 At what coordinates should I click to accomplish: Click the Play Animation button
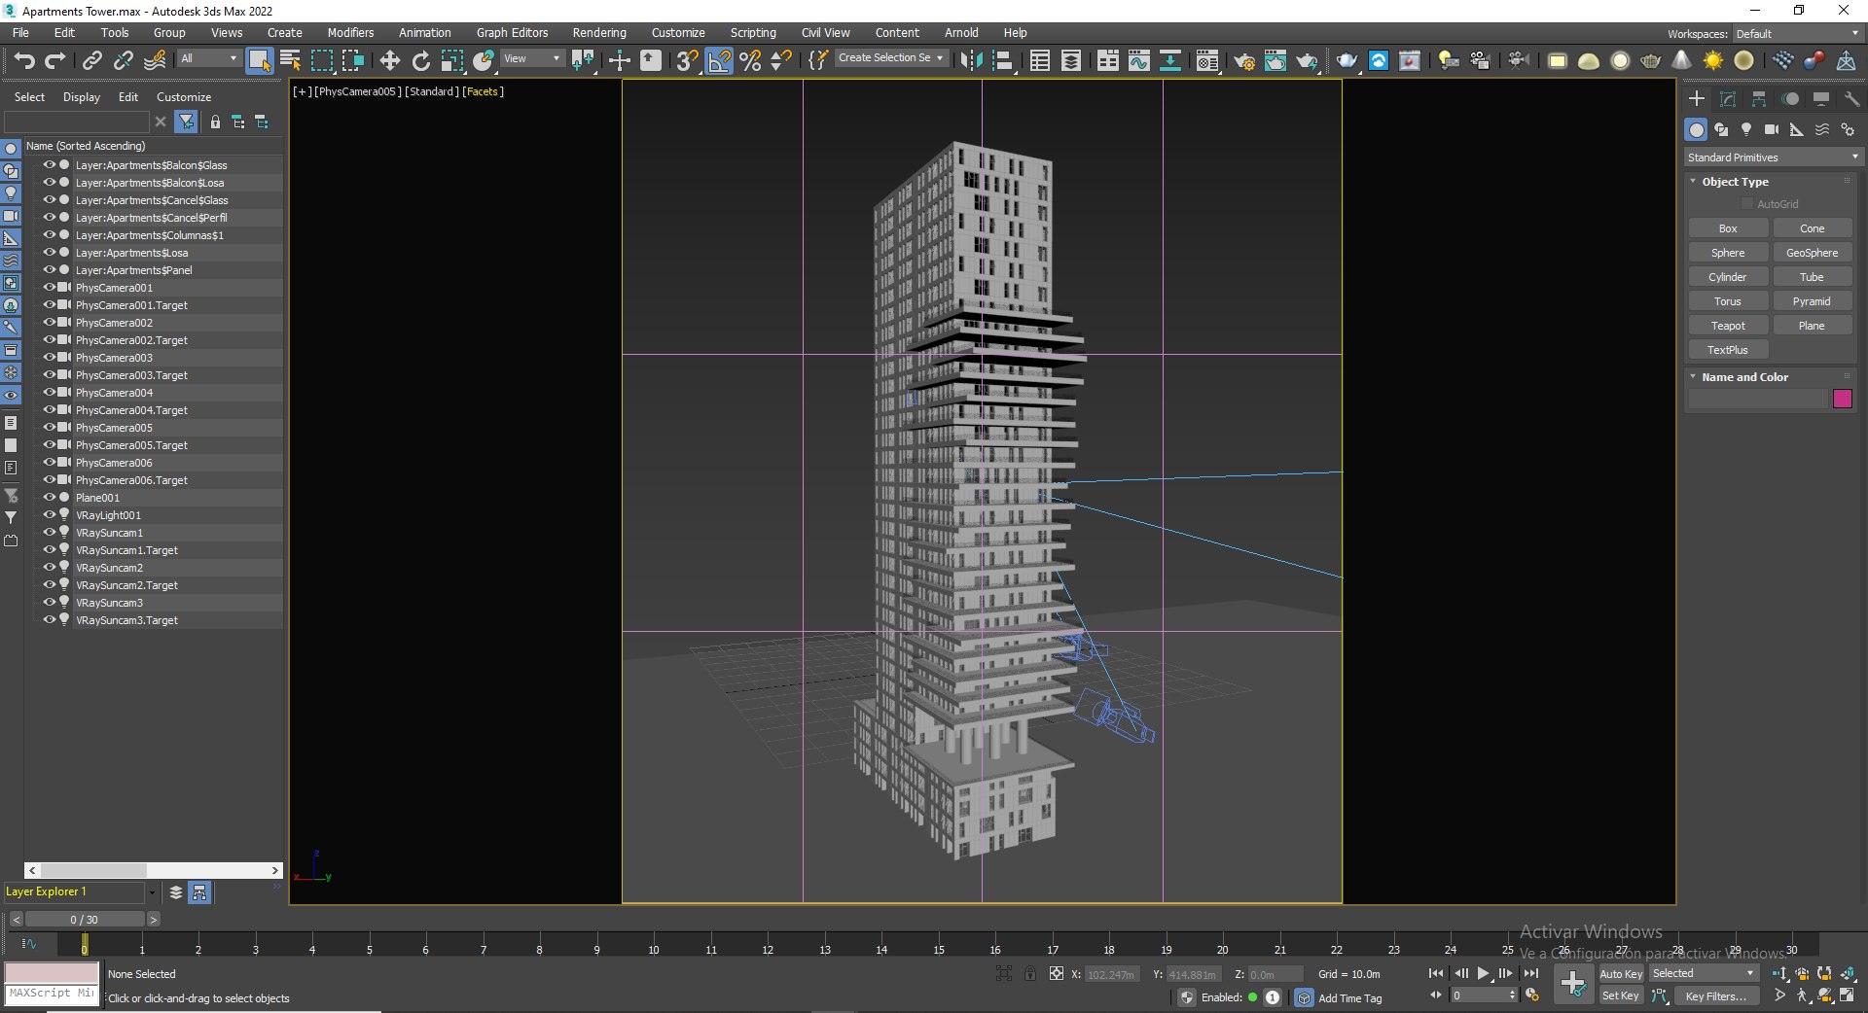click(1483, 973)
